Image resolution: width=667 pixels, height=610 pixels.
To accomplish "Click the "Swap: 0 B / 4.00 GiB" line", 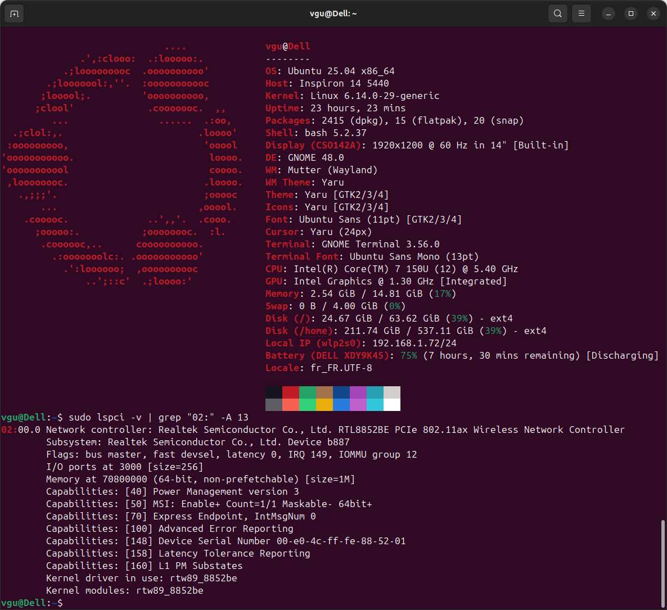I will tap(336, 306).
